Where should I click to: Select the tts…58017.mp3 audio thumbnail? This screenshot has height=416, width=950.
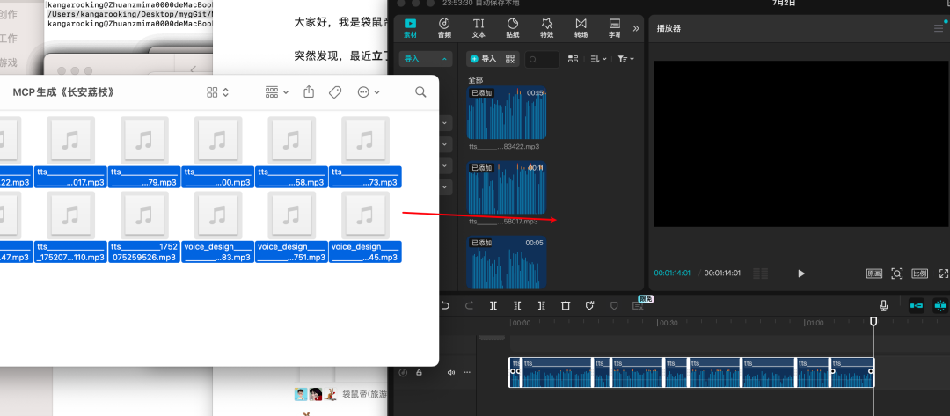(507, 187)
